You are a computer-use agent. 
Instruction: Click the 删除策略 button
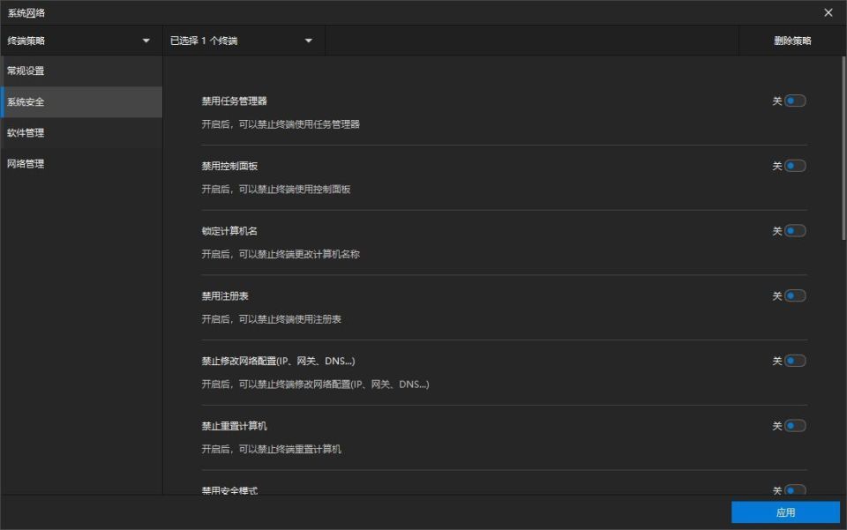click(x=792, y=41)
